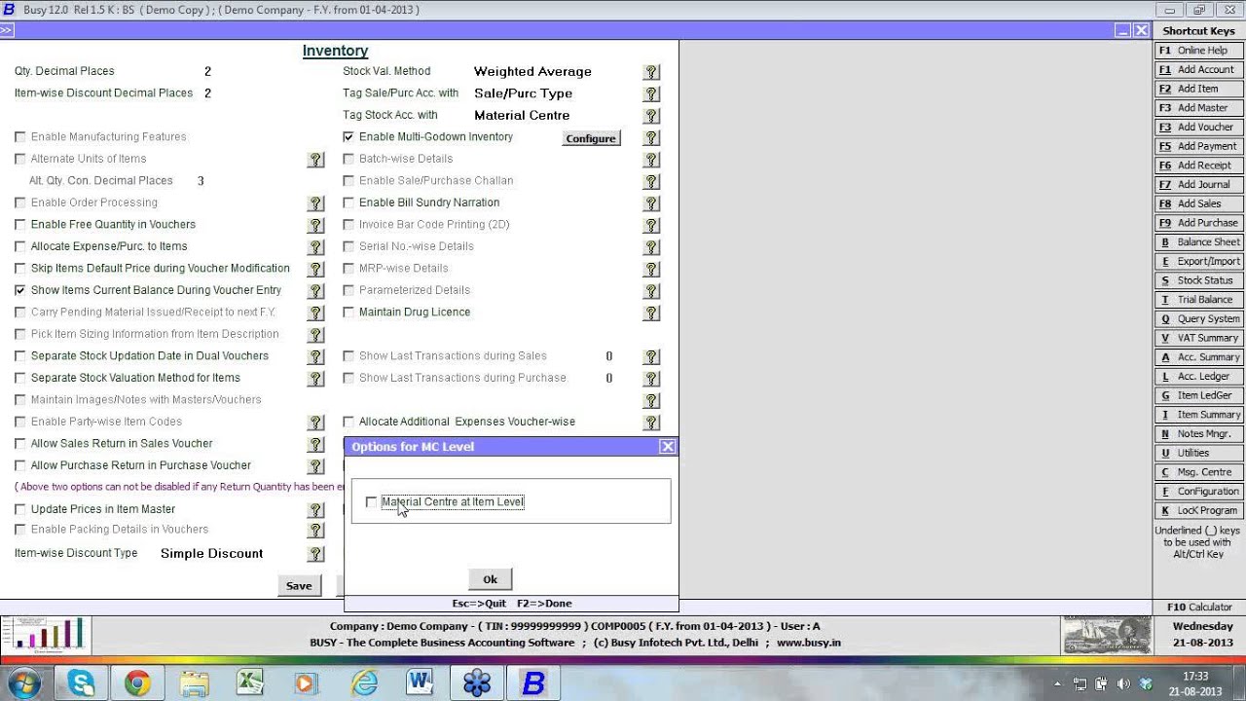Save the Inventory configuration
Screen dimensions: 1246x701
click(x=299, y=585)
